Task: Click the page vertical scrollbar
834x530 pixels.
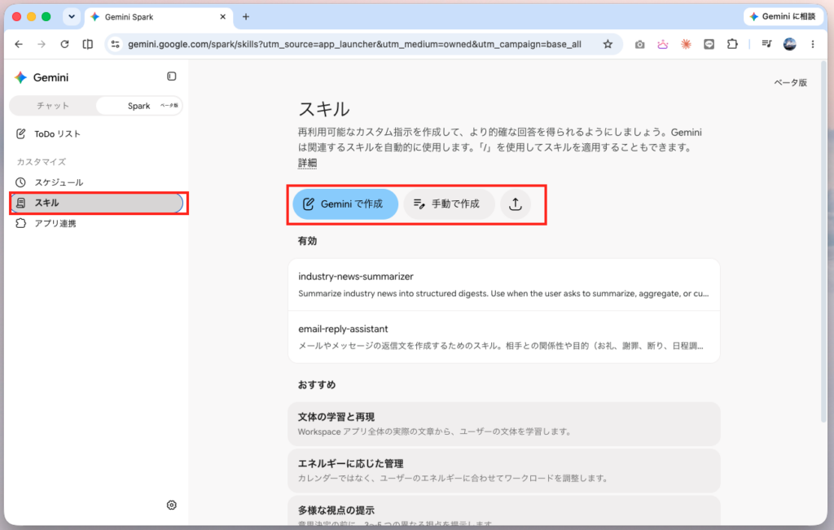Action: 824,242
